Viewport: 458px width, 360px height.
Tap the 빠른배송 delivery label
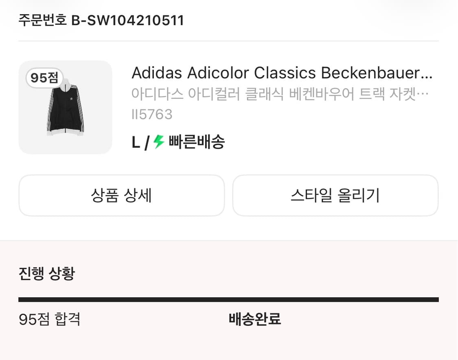196,142
